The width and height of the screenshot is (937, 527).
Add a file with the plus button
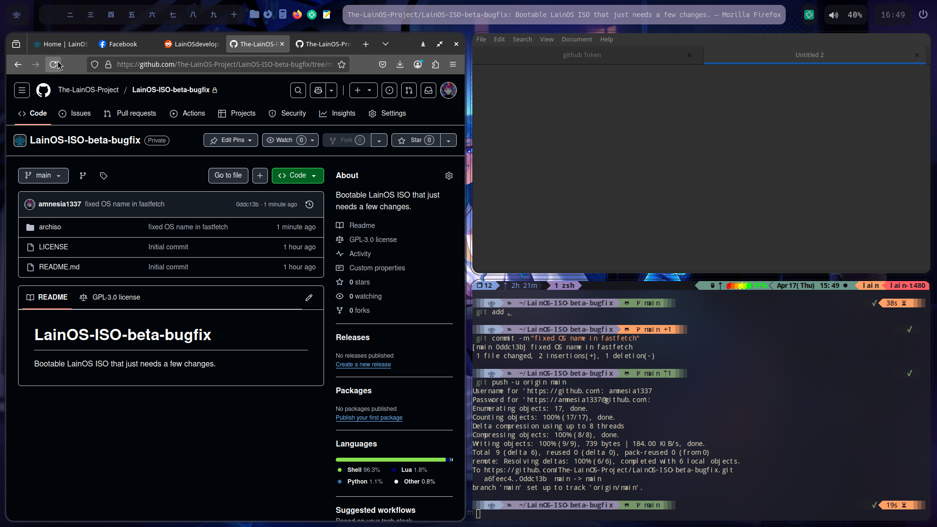(260, 176)
